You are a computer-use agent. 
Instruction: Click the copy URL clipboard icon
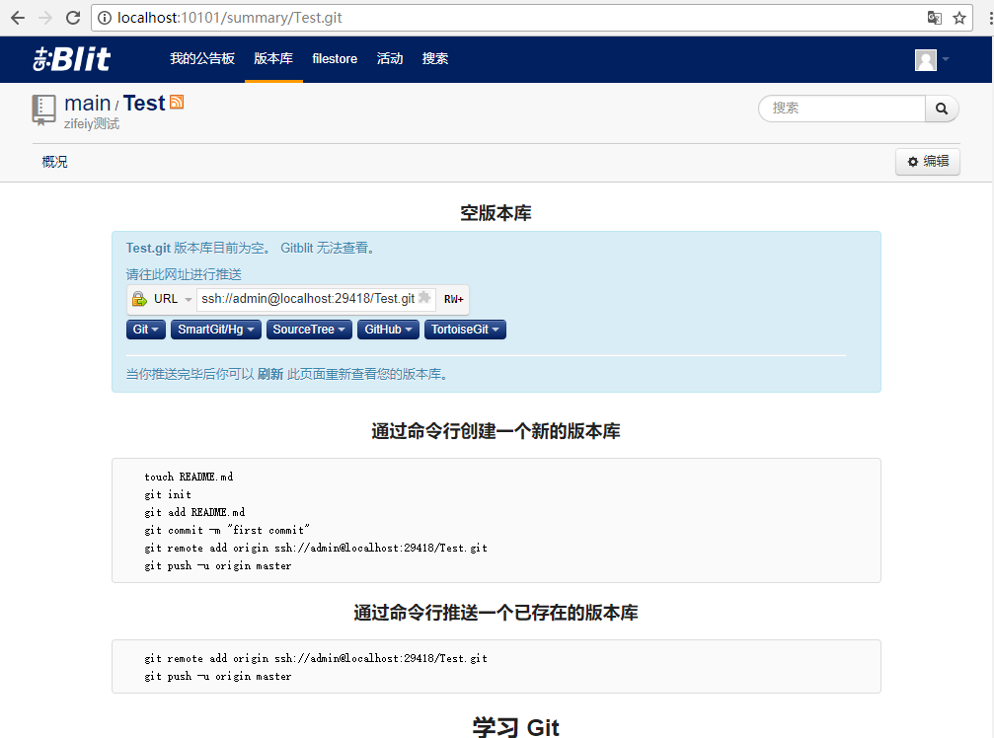click(424, 298)
